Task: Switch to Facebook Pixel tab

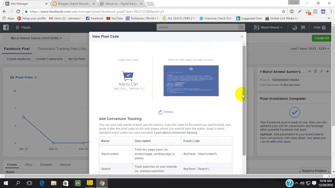Action: coord(17,49)
